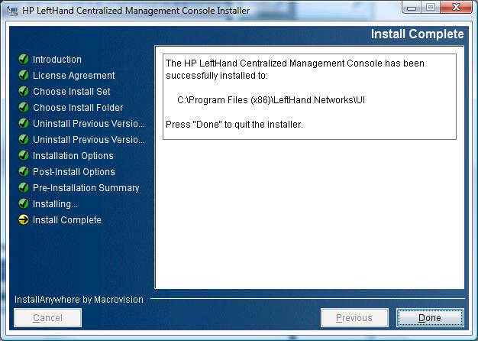Click the disabled Cancel button
The height and width of the screenshot is (341, 478).
coord(48,318)
